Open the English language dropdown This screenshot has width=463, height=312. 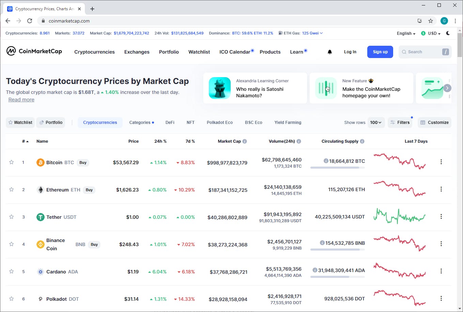[x=406, y=33]
